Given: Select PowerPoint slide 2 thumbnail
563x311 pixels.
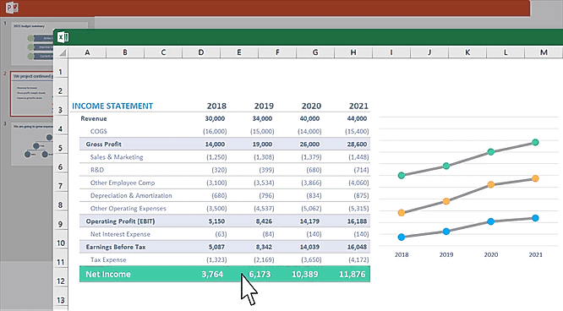Looking at the screenshot, I should 32,94.
